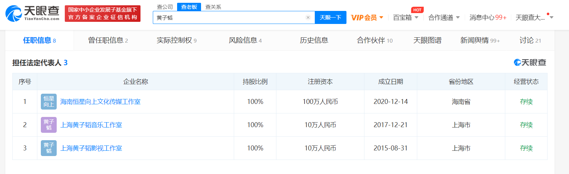Click the 成立日期 column header

point(390,82)
